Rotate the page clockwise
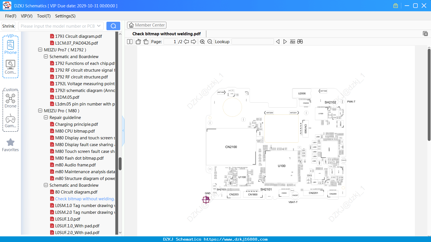431x242 pixels. (x=146, y=42)
